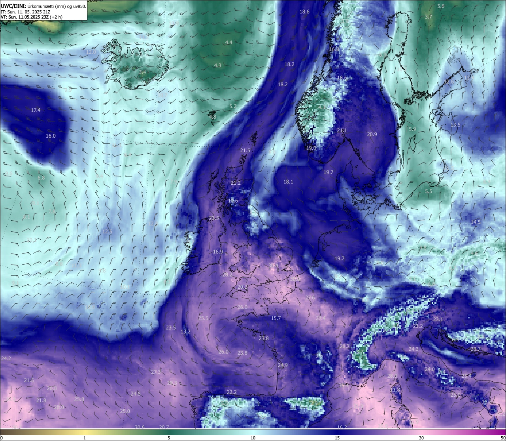Click the 15 tick label on the color scale

[337, 438]
